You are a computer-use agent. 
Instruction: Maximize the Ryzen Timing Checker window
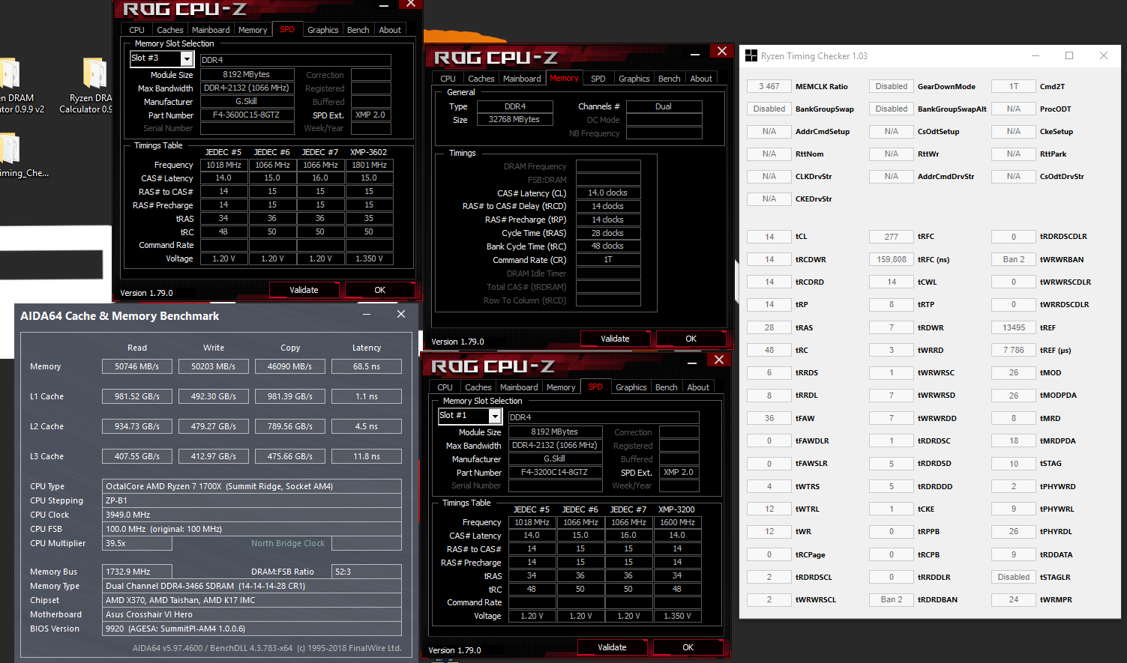tap(1069, 56)
